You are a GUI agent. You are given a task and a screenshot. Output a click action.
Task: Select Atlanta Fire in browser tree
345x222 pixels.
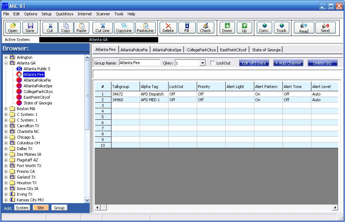(34, 74)
